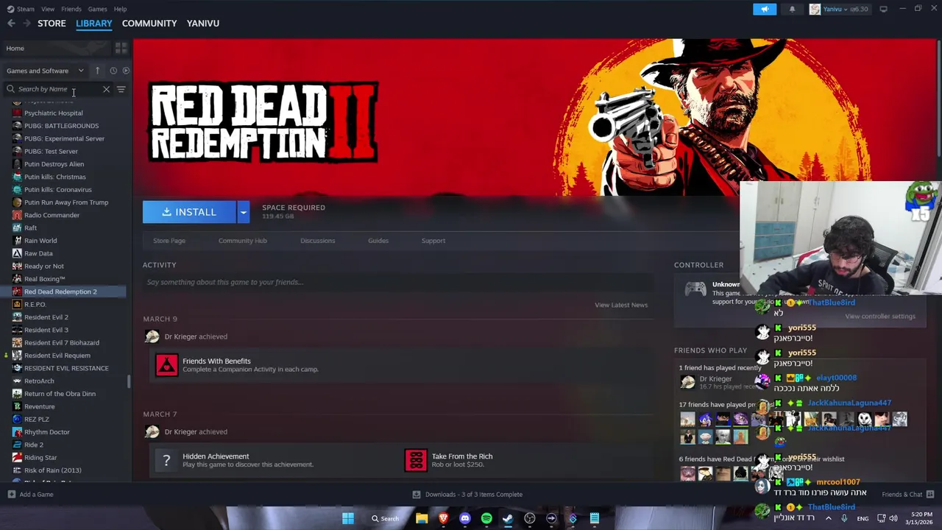Open the YANIVU profile tab

(x=203, y=24)
